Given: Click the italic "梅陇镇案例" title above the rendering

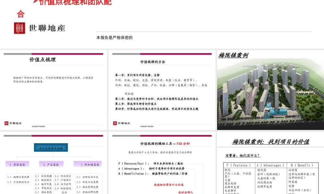Looking at the screenshot, I should tap(233, 55).
